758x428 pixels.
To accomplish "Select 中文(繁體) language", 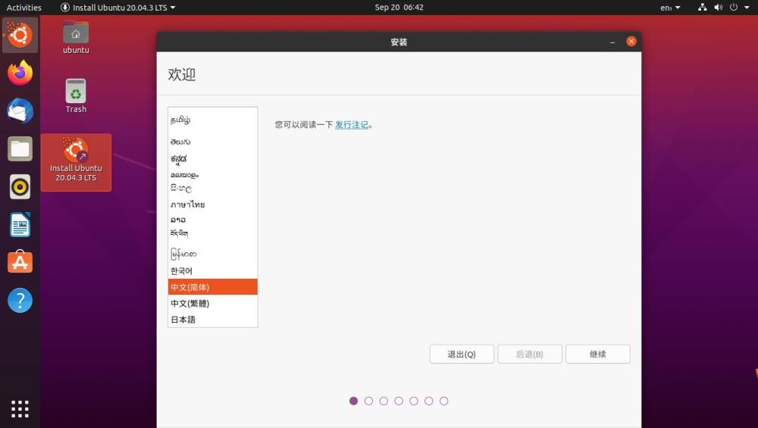I will [x=213, y=303].
